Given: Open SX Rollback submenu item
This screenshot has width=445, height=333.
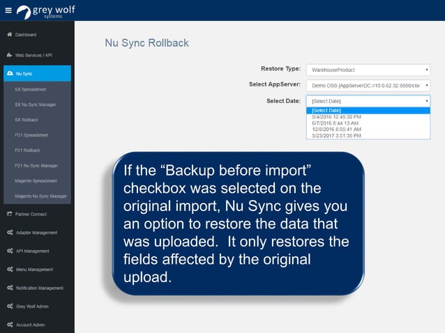Looking at the screenshot, I should click(27, 120).
